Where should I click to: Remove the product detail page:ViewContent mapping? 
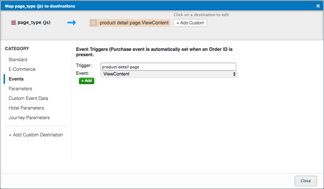(93, 23)
